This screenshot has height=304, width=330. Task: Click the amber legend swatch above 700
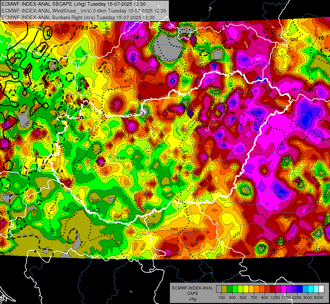click(251, 289)
